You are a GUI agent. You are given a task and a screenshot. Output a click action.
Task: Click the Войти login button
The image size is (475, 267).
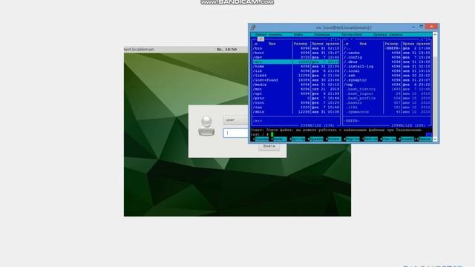(269, 146)
